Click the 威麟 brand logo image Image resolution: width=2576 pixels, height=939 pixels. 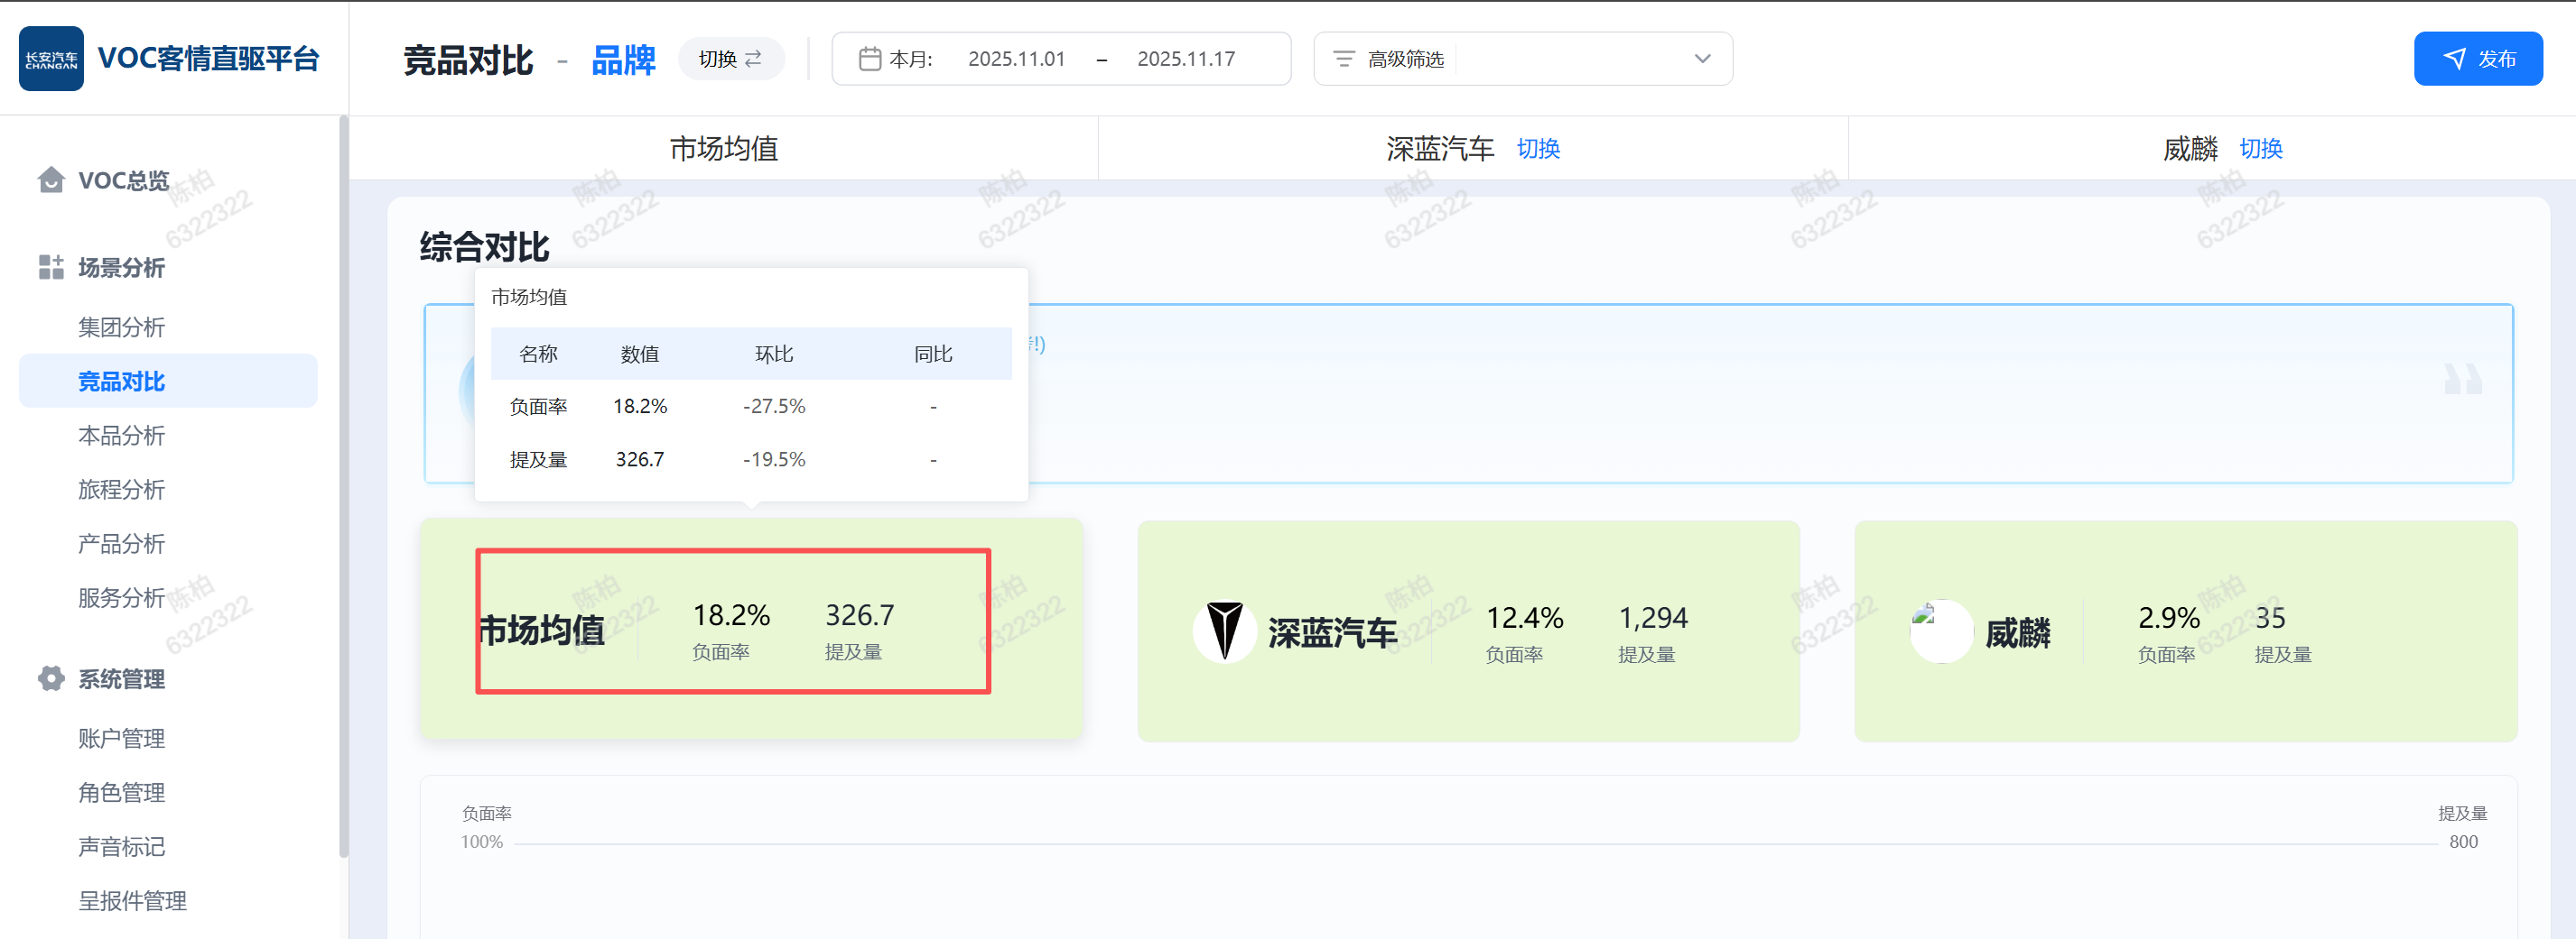pyautogui.click(x=1940, y=631)
